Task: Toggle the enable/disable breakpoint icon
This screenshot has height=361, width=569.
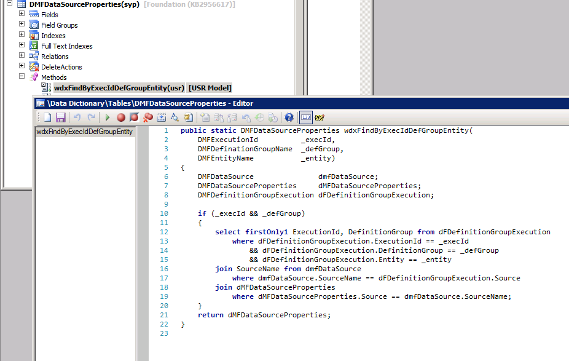Action: tap(134, 117)
